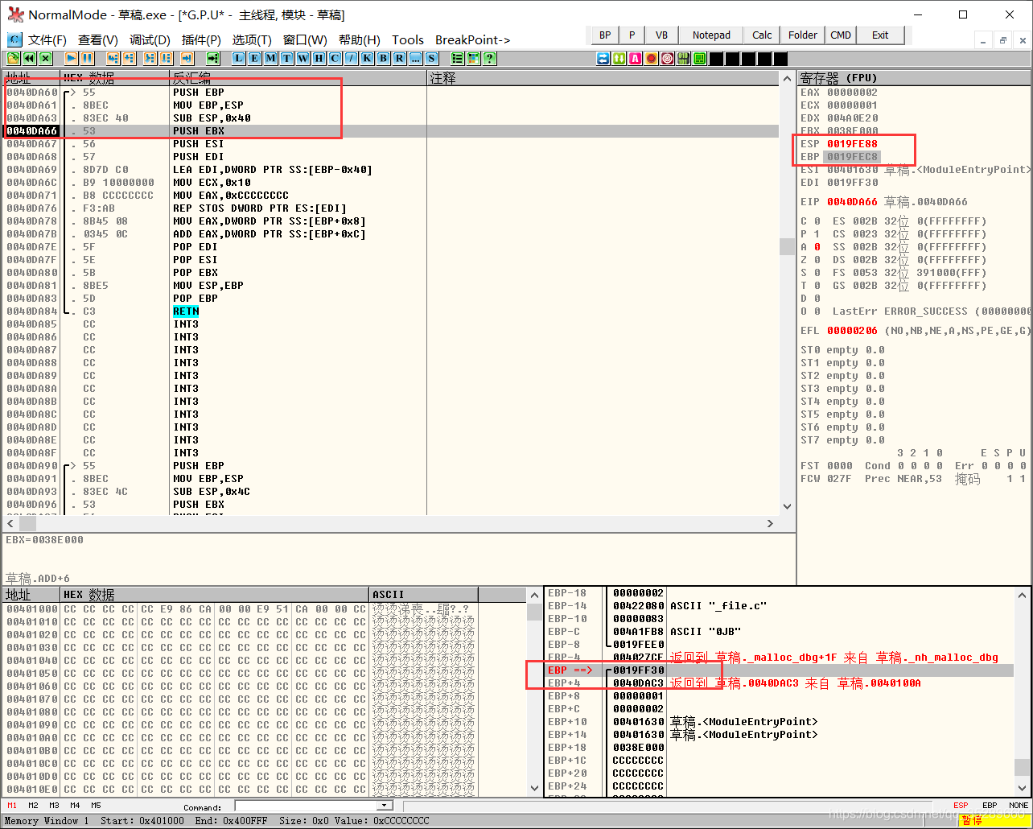Select the NONE stack mode in status bar
1033x829 pixels.
pyautogui.click(x=1019, y=806)
